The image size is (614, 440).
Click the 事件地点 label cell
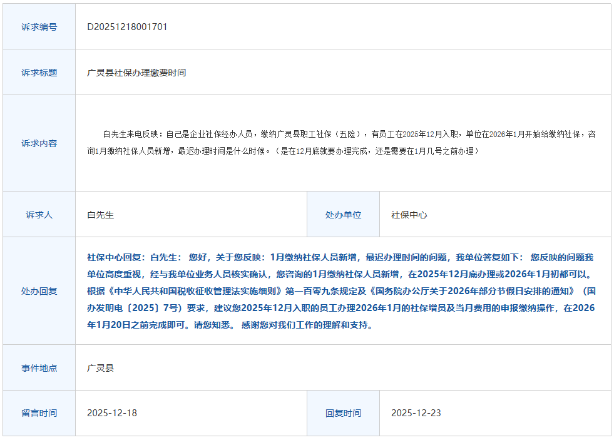[39, 368]
